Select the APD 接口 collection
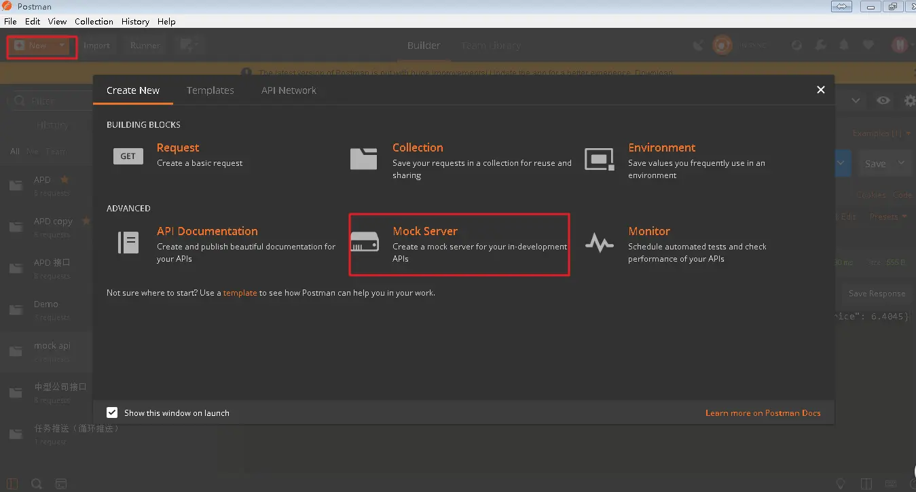 (x=46, y=268)
